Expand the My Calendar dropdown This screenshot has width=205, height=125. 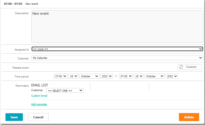[x=117, y=58]
